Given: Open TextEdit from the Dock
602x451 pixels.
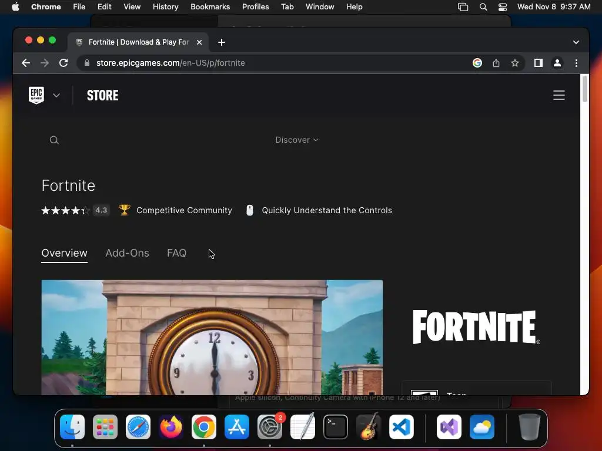Looking at the screenshot, I should 303,427.
